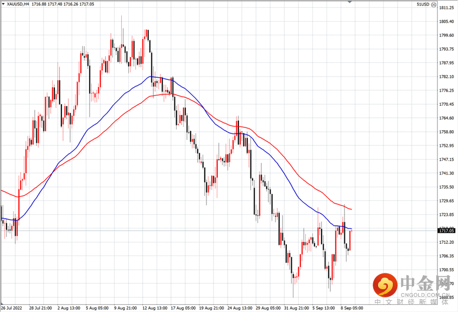Select the chart shift triangle marker at top
This screenshot has height=312, width=458.
click(350, 2)
